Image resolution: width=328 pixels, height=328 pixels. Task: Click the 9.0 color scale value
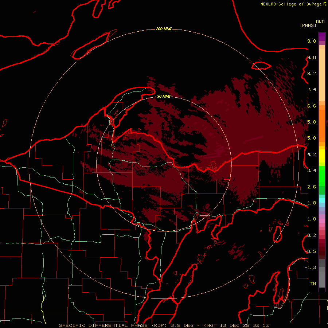coord(312,57)
